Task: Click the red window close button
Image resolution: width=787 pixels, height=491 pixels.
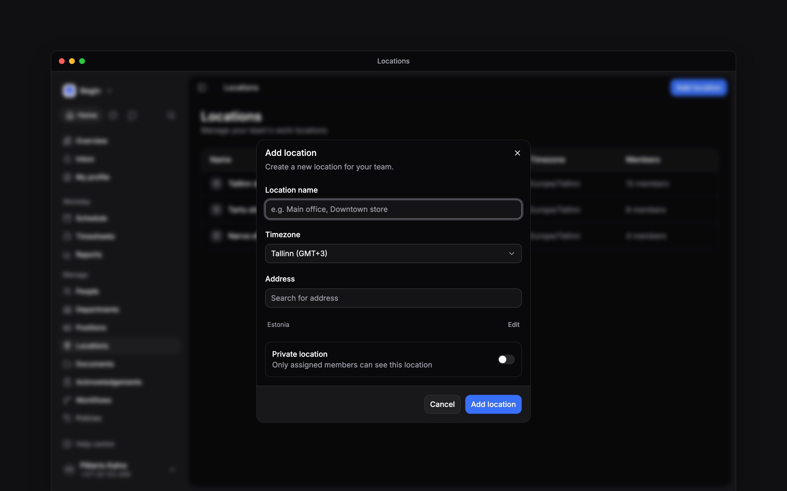Action: 62,61
